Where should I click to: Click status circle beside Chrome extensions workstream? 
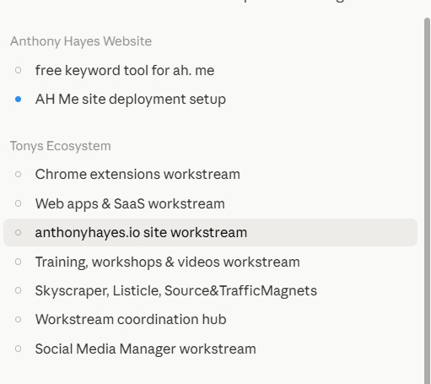click(18, 174)
